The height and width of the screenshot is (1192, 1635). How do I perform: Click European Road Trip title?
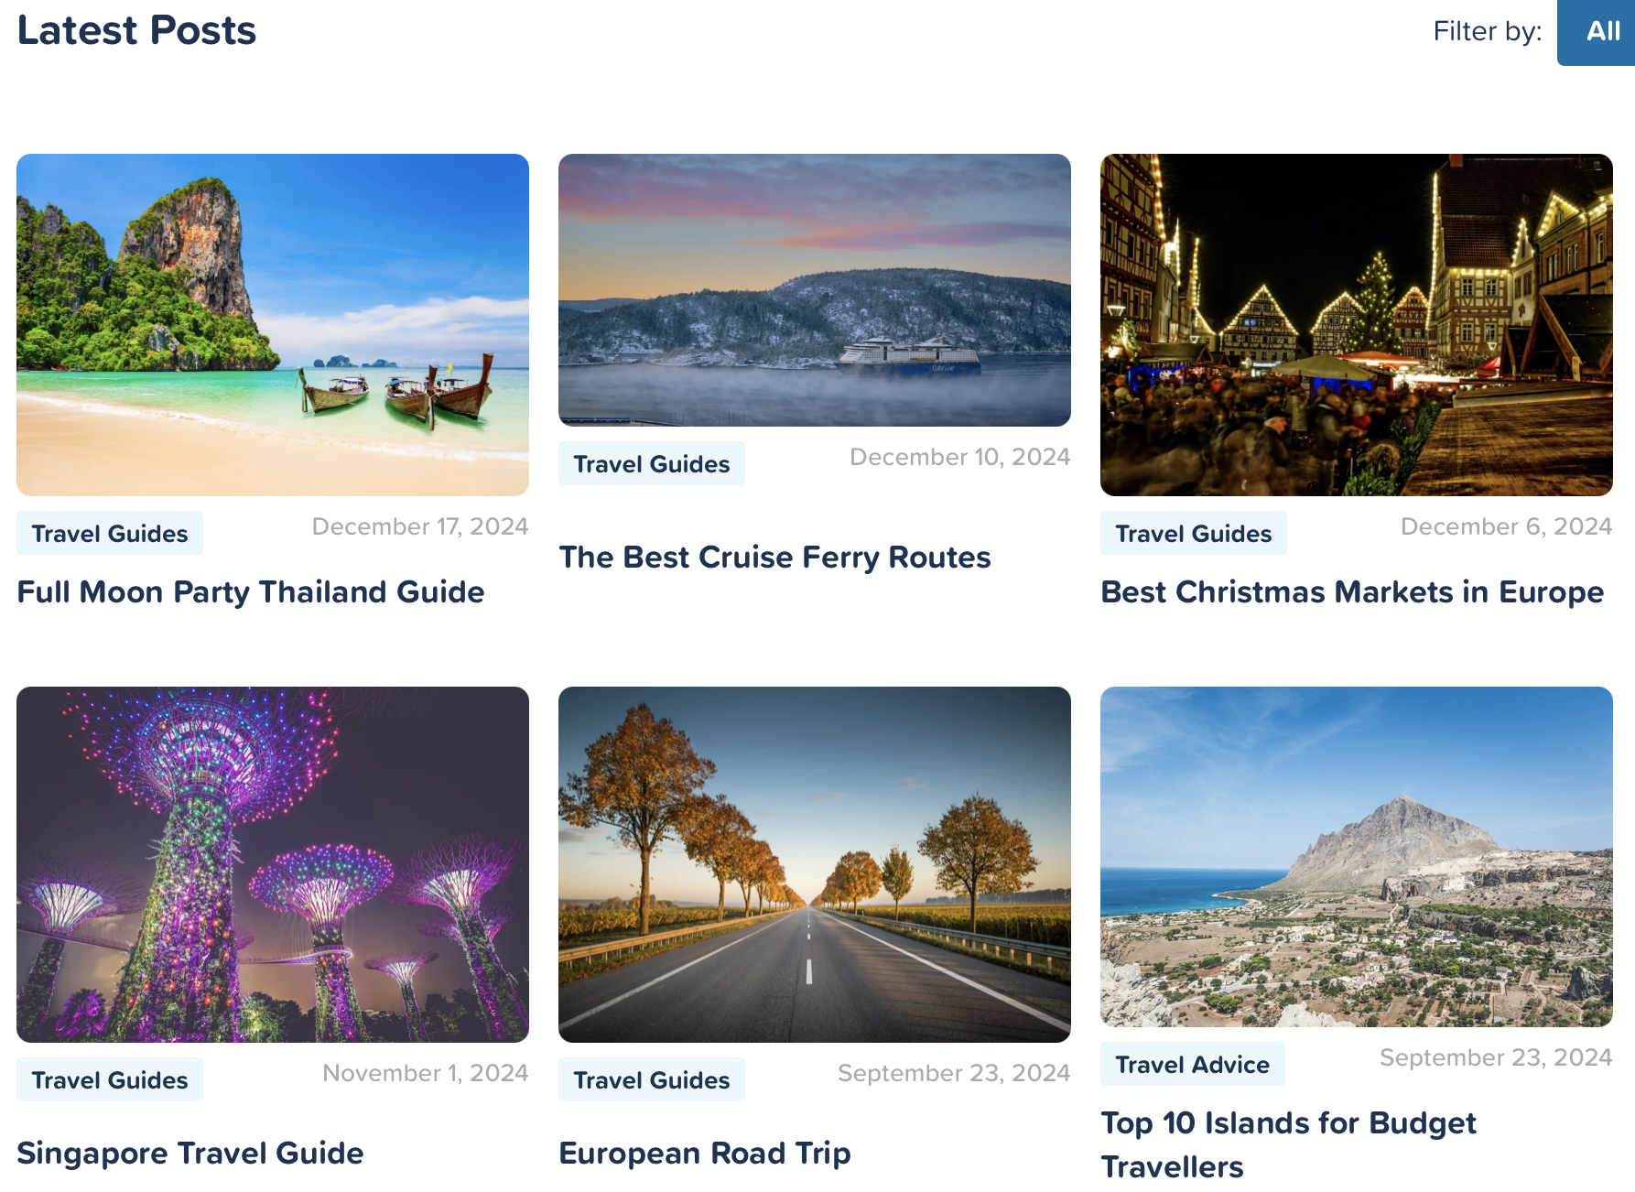(705, 1154)
